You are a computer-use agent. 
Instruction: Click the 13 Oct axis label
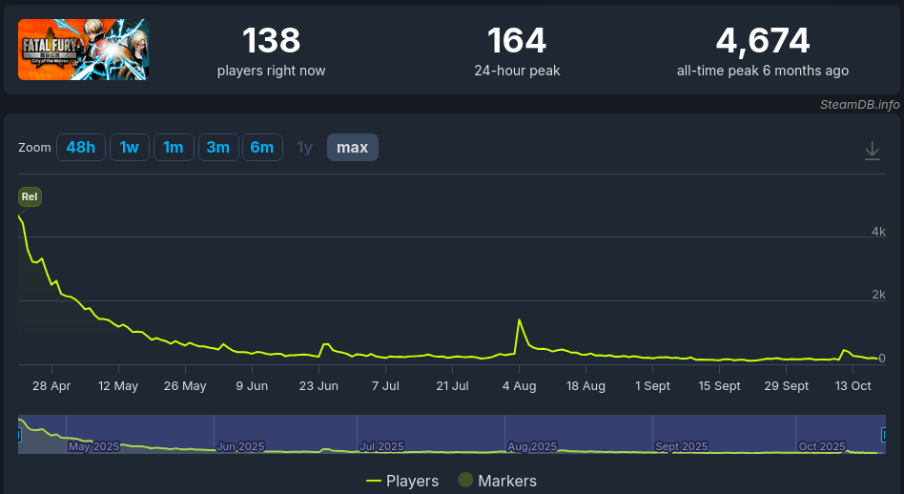(853, 386)
